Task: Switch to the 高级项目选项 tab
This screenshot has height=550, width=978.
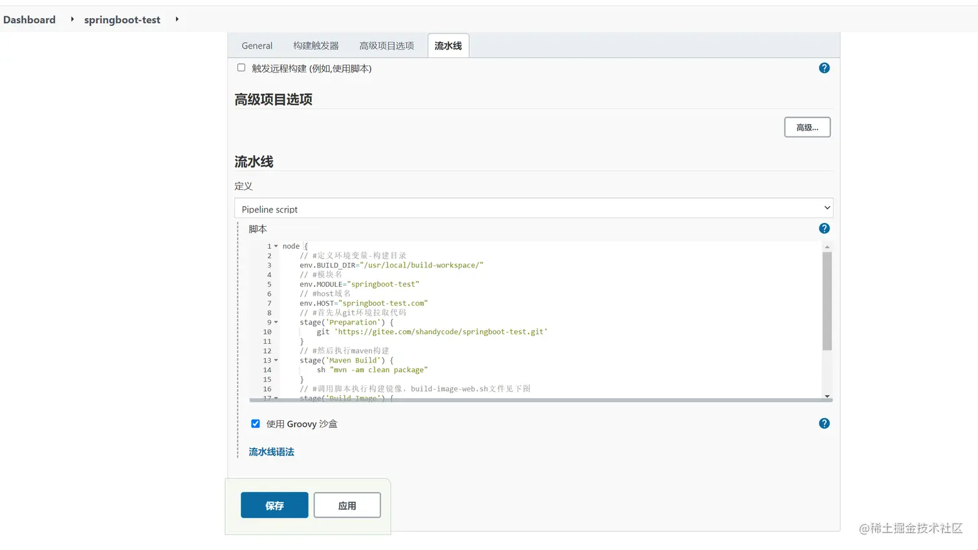Action: (x=386, y=46)
